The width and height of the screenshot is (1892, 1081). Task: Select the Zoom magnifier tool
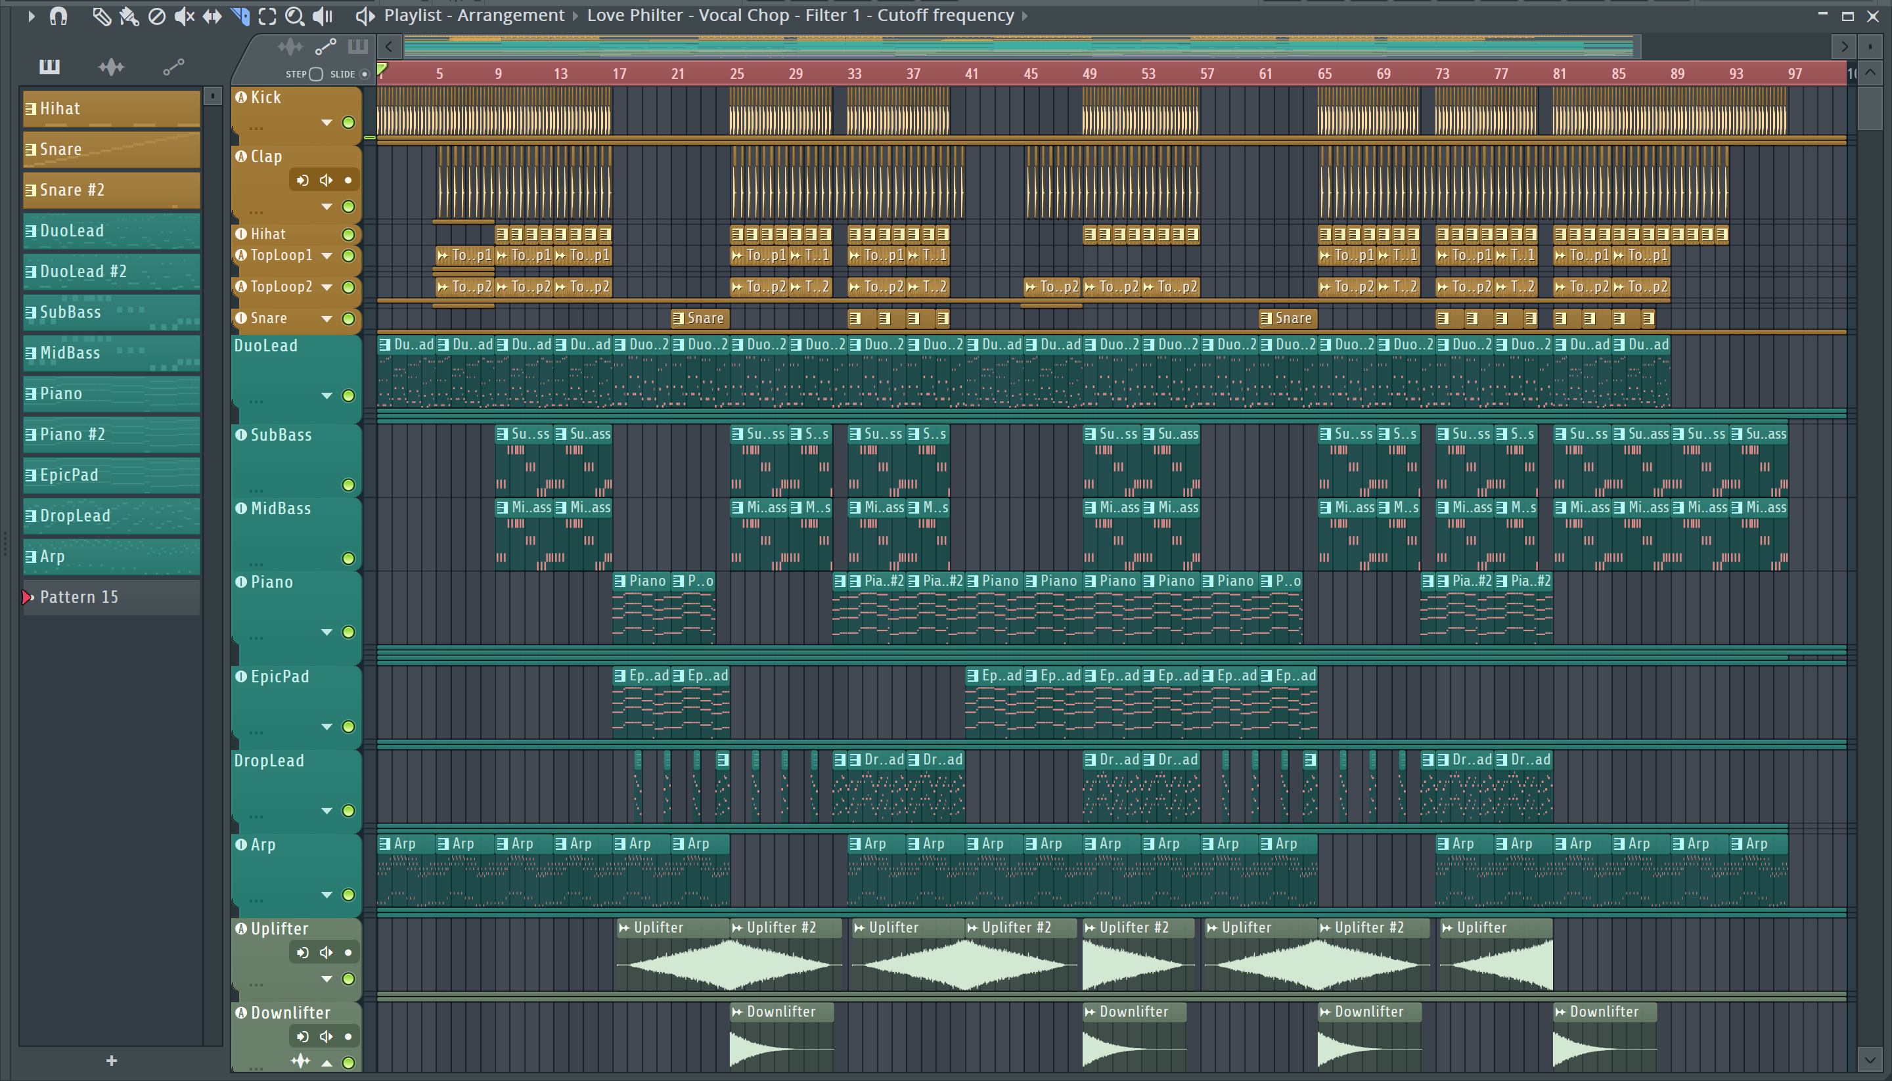(295, 16)
